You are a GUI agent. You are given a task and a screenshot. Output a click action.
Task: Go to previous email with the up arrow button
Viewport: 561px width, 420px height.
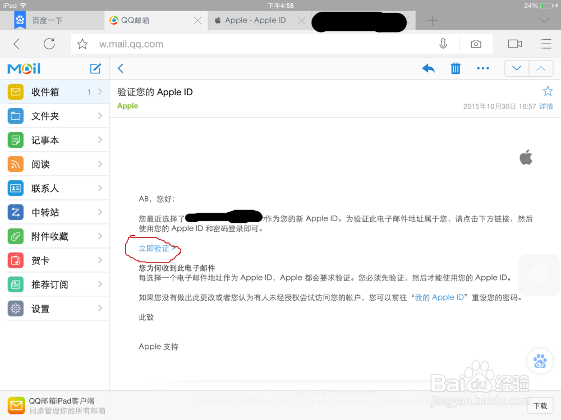(541, 68)
